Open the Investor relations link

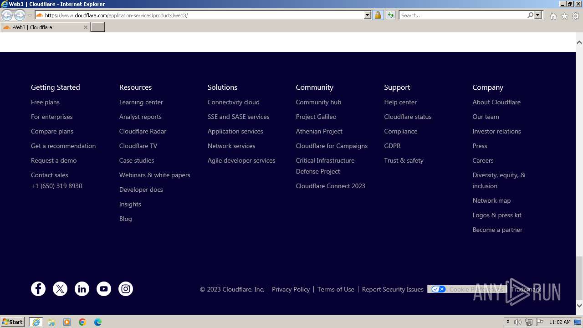click(496, 131)
